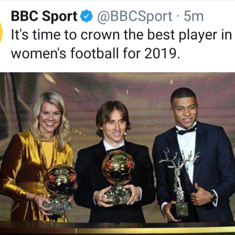The height and width of the screenshot is (235, 235).
Task: Click the 5m tweet timestamp
Action: click(x=194, y=16)
